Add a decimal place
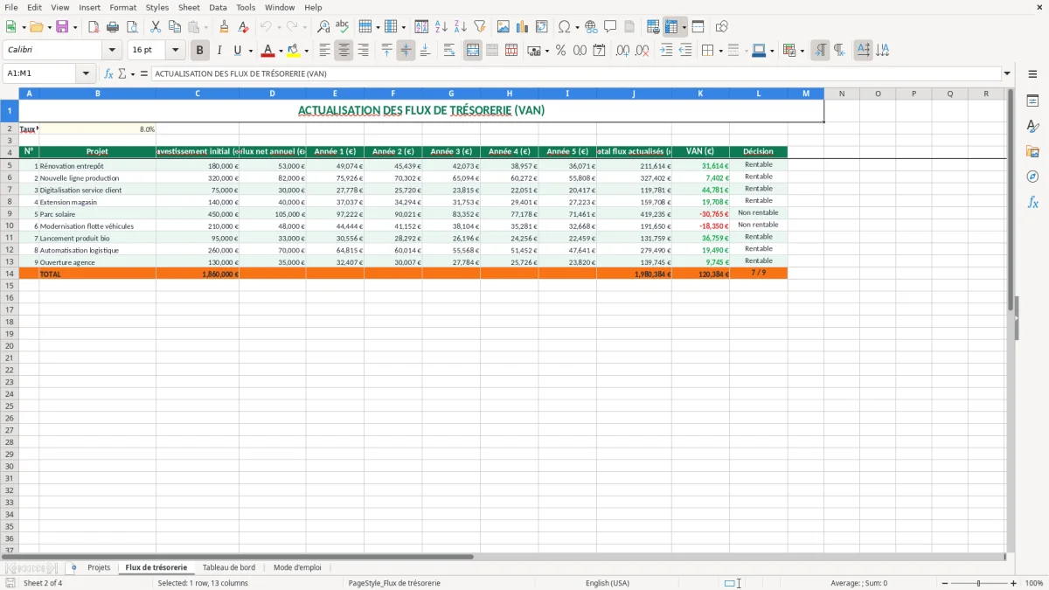The image size is (1049, 590). 622,51
